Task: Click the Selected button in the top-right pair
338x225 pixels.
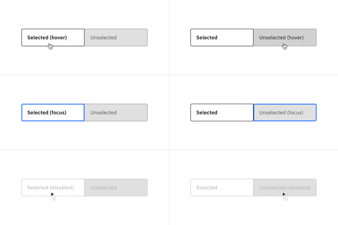Action: (222, 38)
